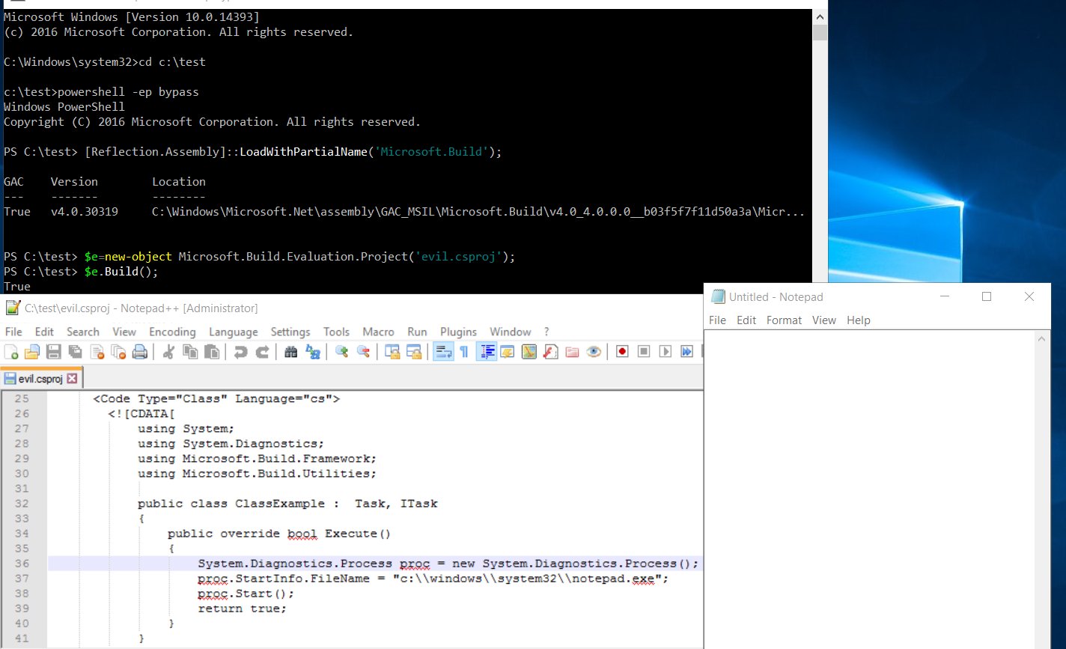1066x649 pixels.
Task: Open the Macro menu in Notepad++
Action: coord(378,332)
